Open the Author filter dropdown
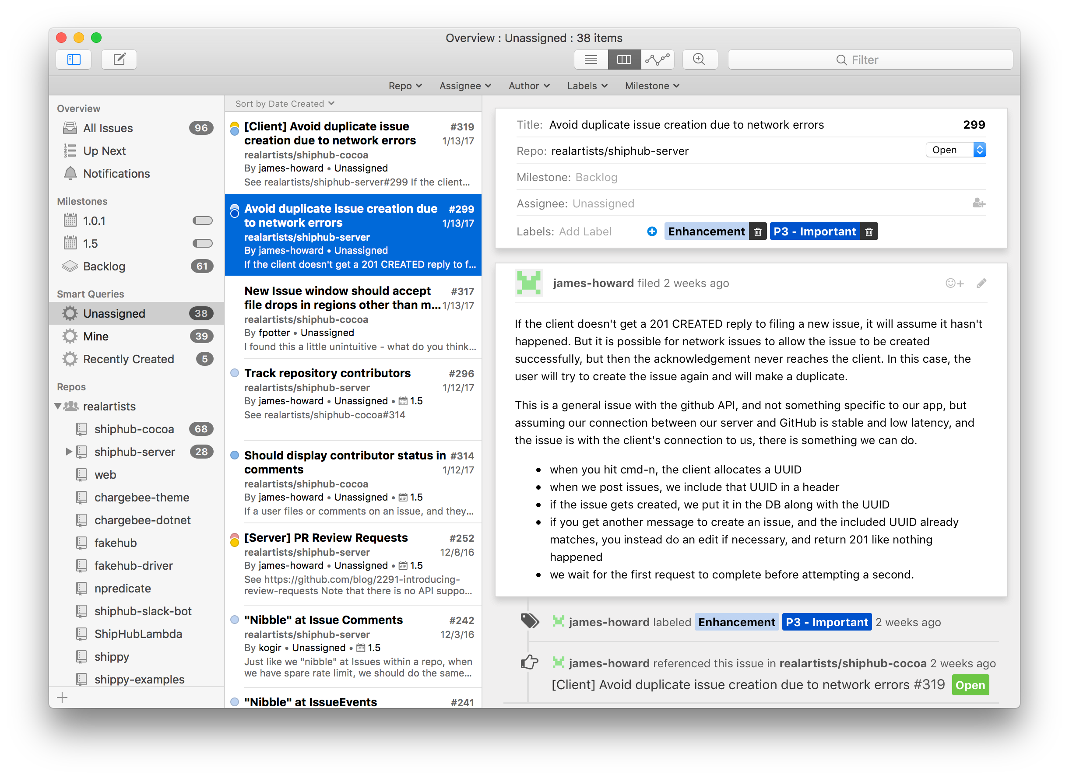1069x778 pixels. tap(529, 86)
